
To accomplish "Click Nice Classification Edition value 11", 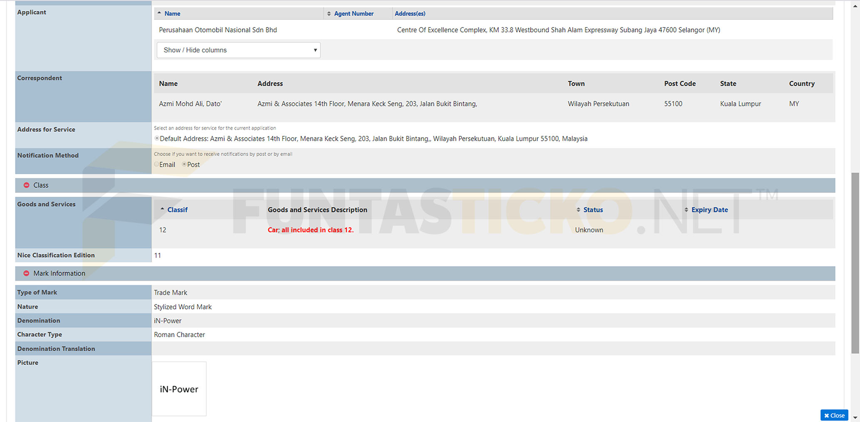I will click(x=157, y=255).
